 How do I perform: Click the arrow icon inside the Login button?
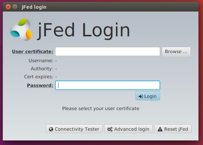point(141,96)
